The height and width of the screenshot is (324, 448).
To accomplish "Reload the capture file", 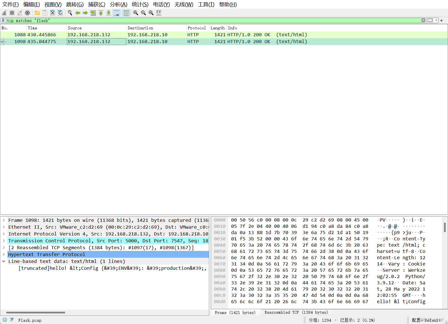I will tap(60, 13).
